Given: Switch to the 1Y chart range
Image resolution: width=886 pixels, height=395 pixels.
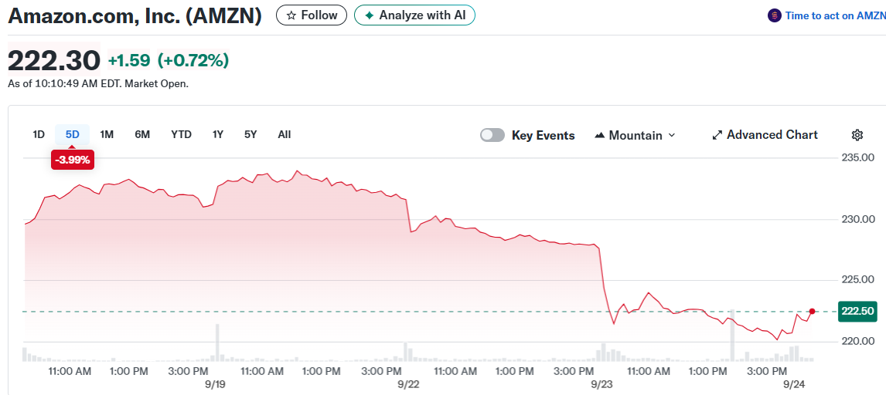Looking at the screenshot, I should [x=218, y=134].
